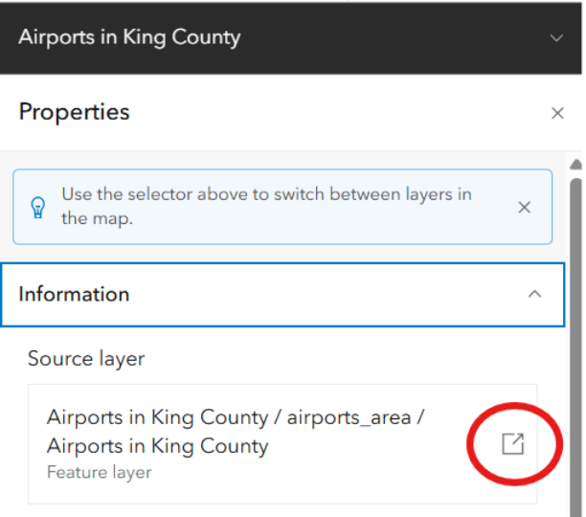Click the Information section header
586x517 pixels.
[282, 295]
